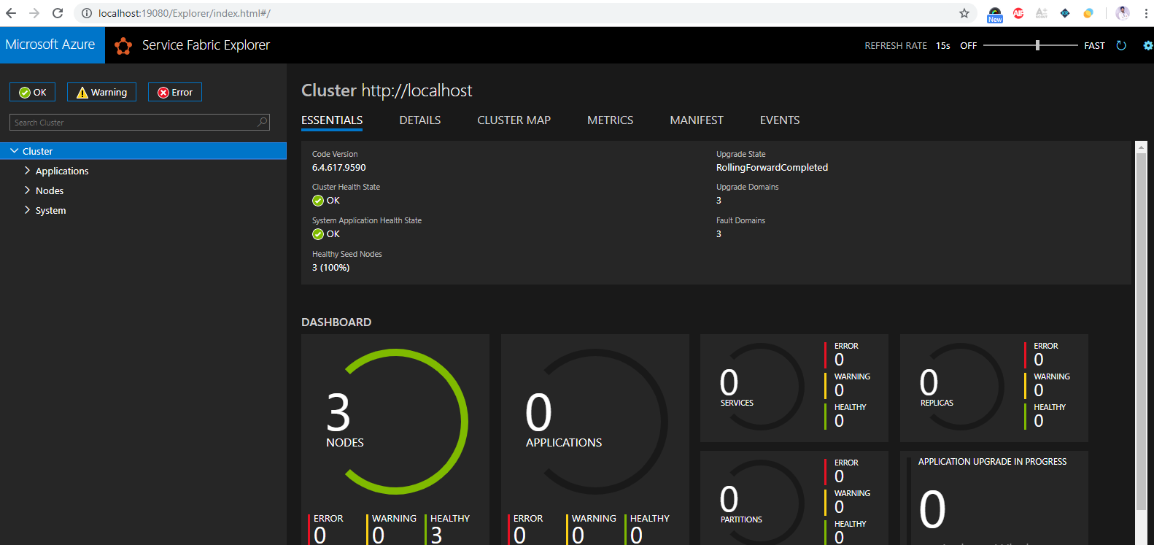Select Nodes item in the tree

pyautogui.click(x=50, y=190)
